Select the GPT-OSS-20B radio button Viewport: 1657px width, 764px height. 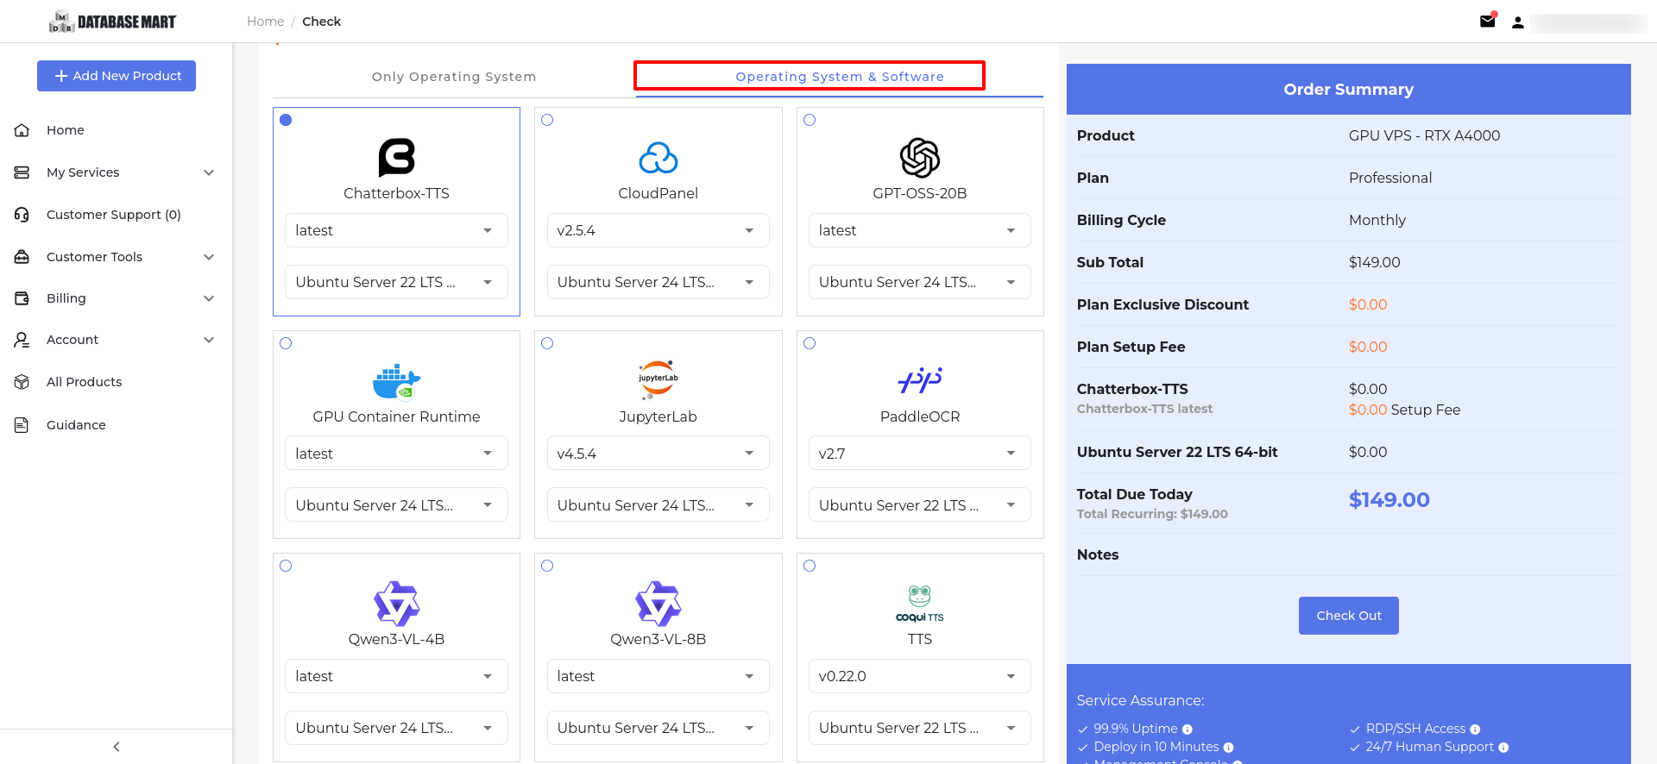click(x=810, y=120)
